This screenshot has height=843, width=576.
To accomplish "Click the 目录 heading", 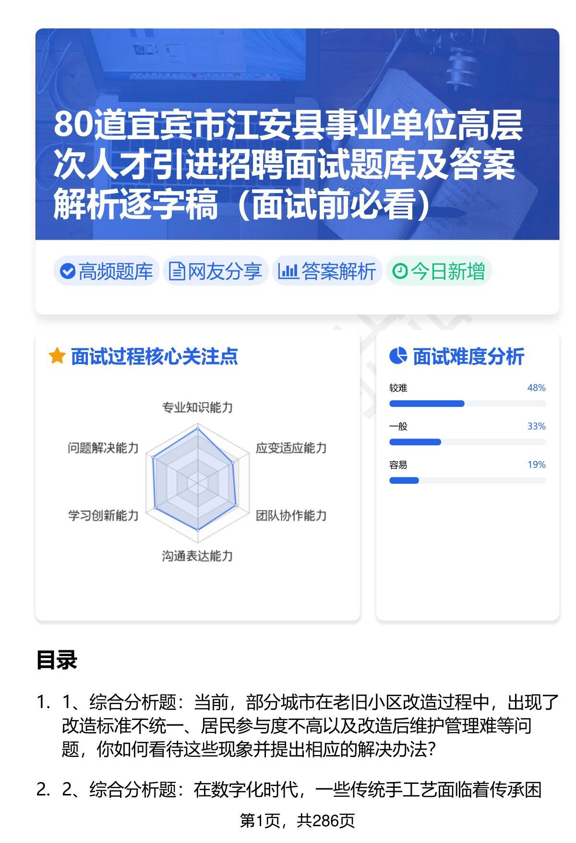I will point(57,660).
